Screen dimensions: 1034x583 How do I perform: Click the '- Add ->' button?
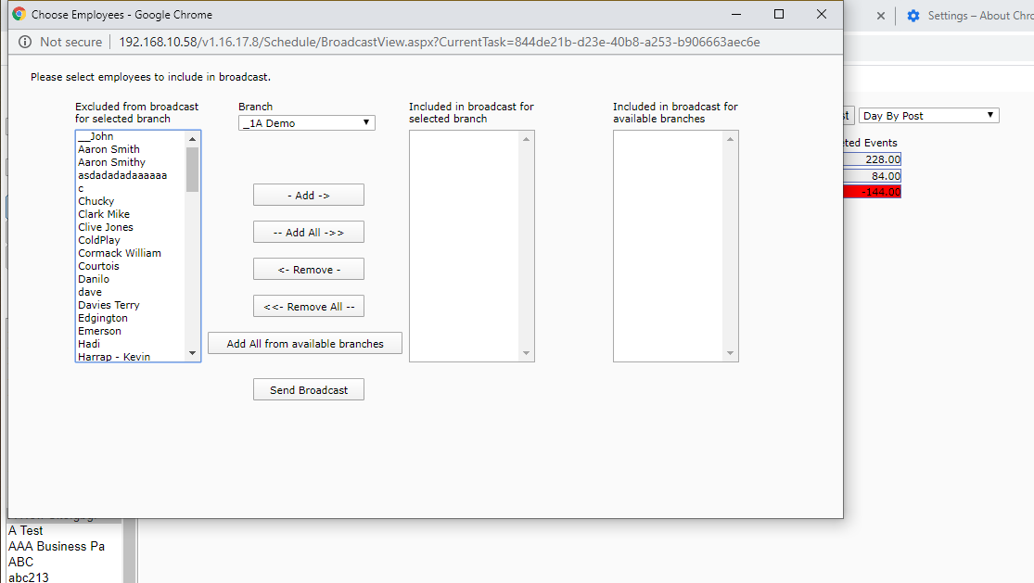308,196
